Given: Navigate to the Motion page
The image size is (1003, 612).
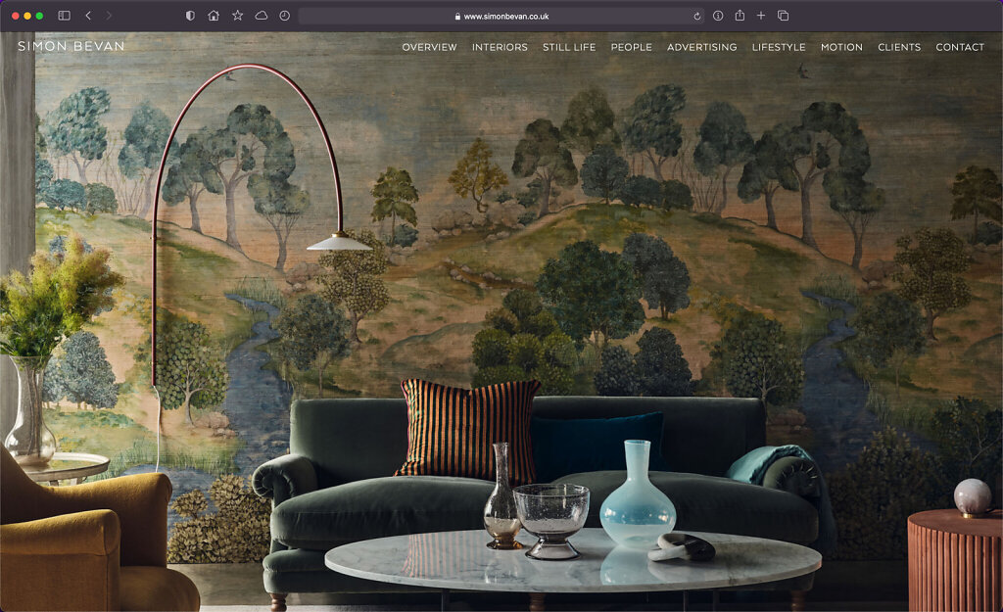Looking at the screenshot, I should [x=841, y=47].
